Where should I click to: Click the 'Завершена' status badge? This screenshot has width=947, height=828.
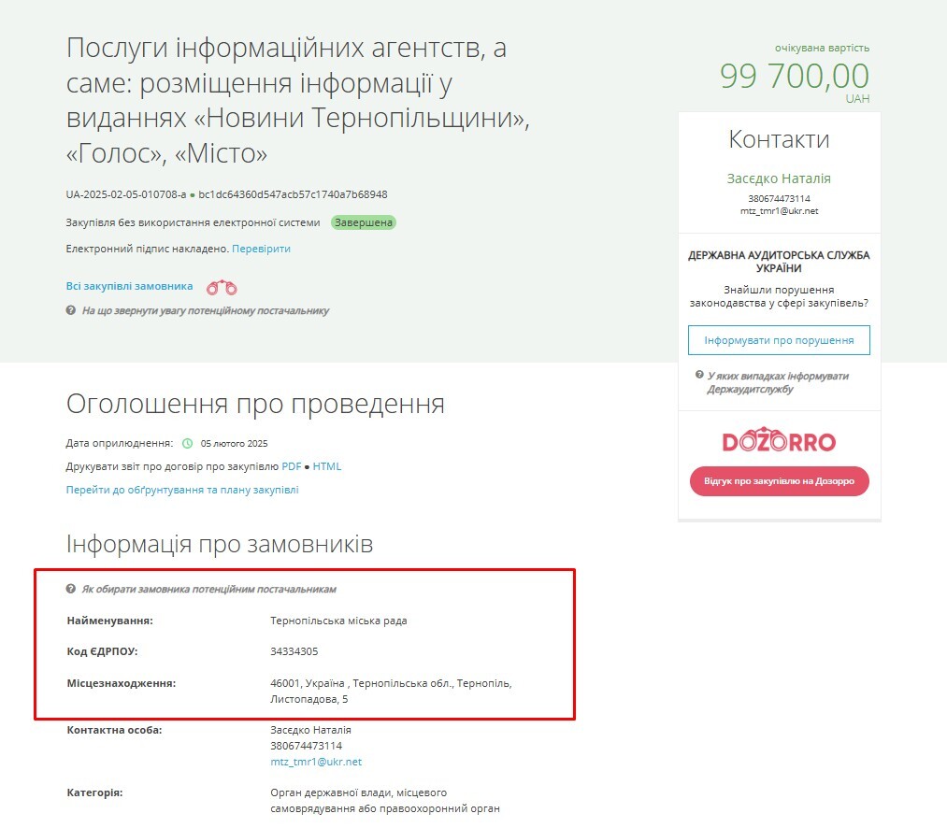(x=364, y=222)
